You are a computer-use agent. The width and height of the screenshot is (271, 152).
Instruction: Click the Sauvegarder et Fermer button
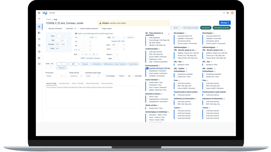pos(222,28)
